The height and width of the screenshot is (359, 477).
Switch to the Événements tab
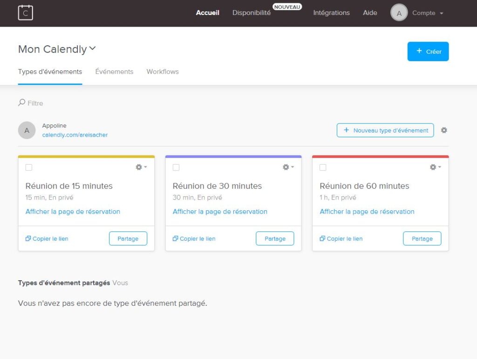[114, 71]
